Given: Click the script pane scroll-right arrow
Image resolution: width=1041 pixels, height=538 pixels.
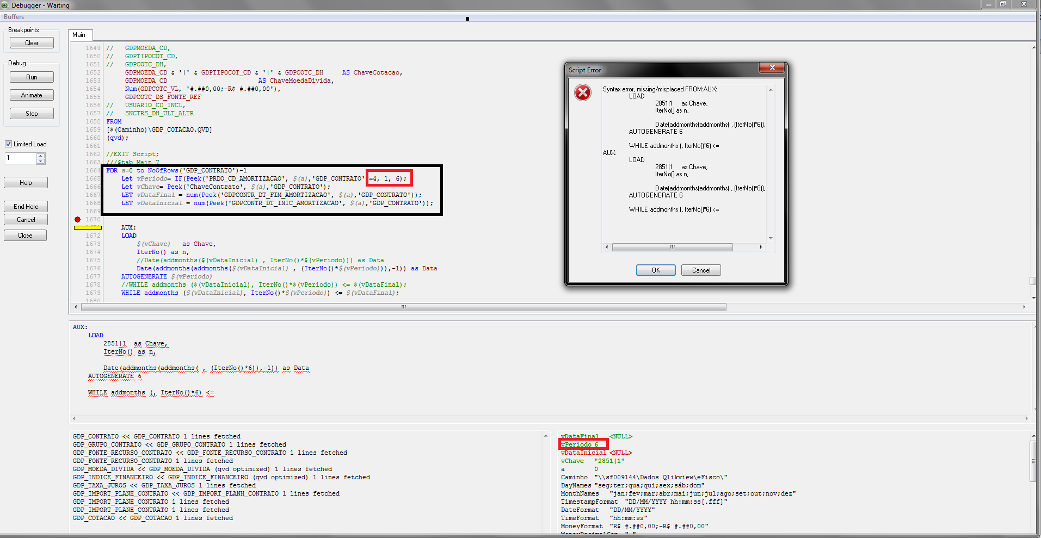Looking at the screenshot, I should coord(1024,307).
